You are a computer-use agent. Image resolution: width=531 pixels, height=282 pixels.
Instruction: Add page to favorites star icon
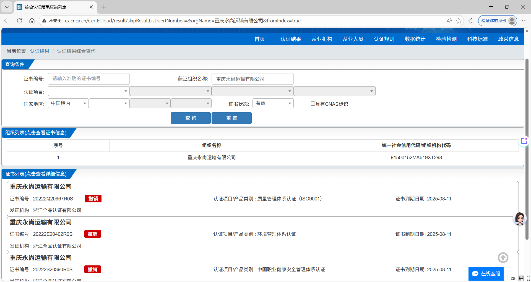[x=459, y=21]
